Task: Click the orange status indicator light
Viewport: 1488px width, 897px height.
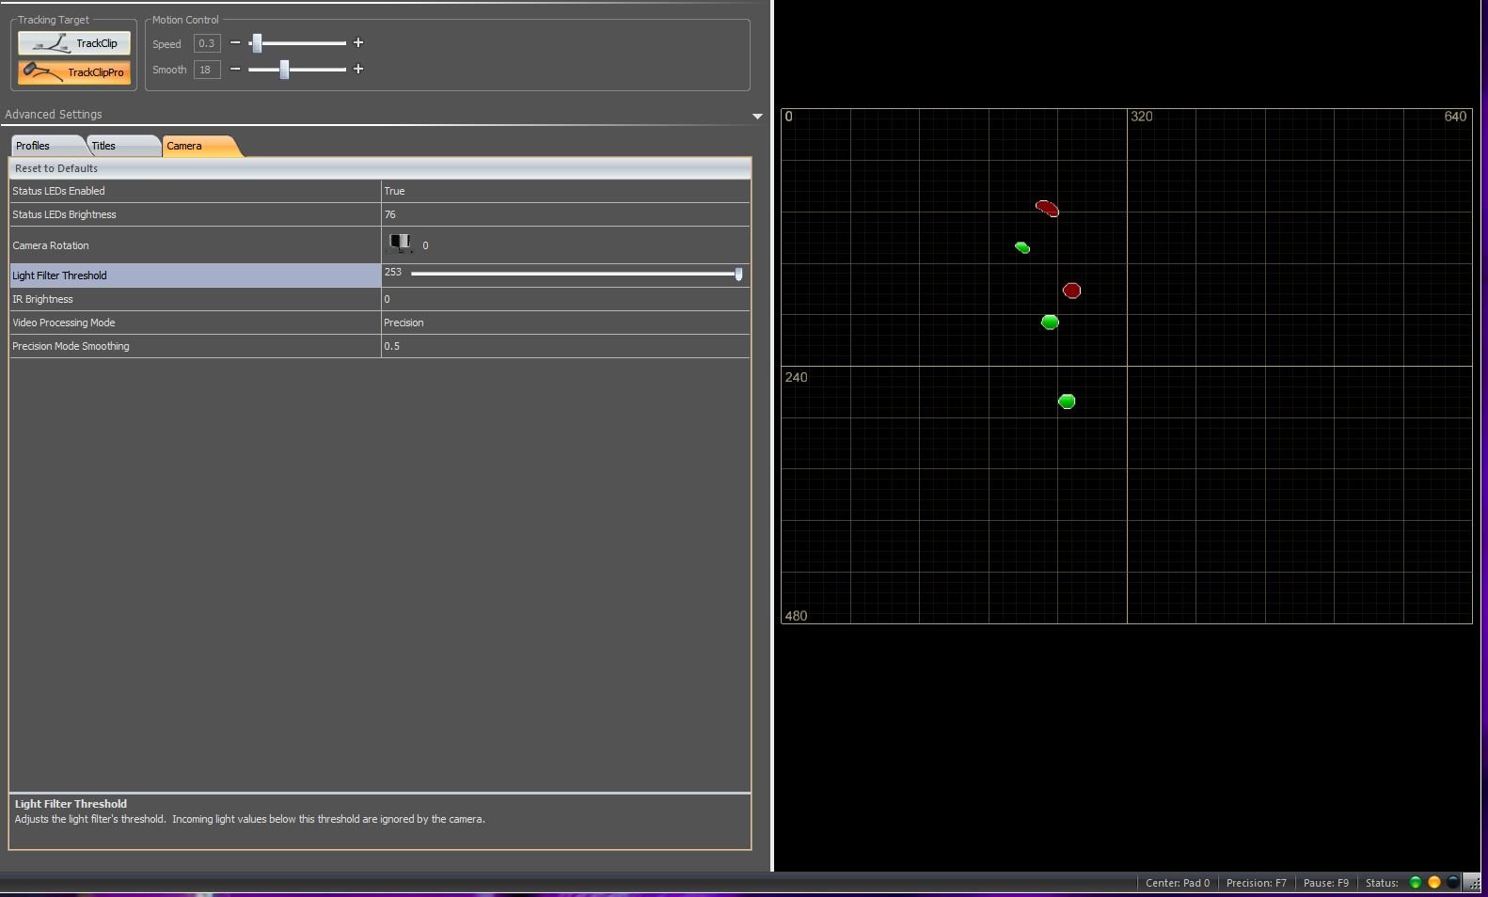Action: click(x=1433, y=883)
